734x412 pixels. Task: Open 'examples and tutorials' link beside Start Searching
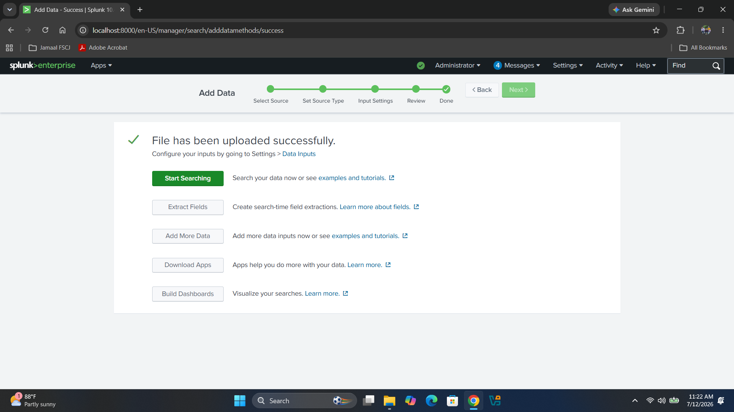(x=352, y=178)
